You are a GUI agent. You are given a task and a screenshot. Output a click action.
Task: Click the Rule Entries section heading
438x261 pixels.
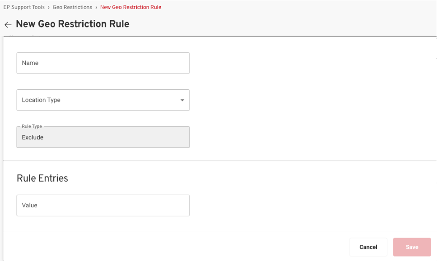tap(42, 178)
